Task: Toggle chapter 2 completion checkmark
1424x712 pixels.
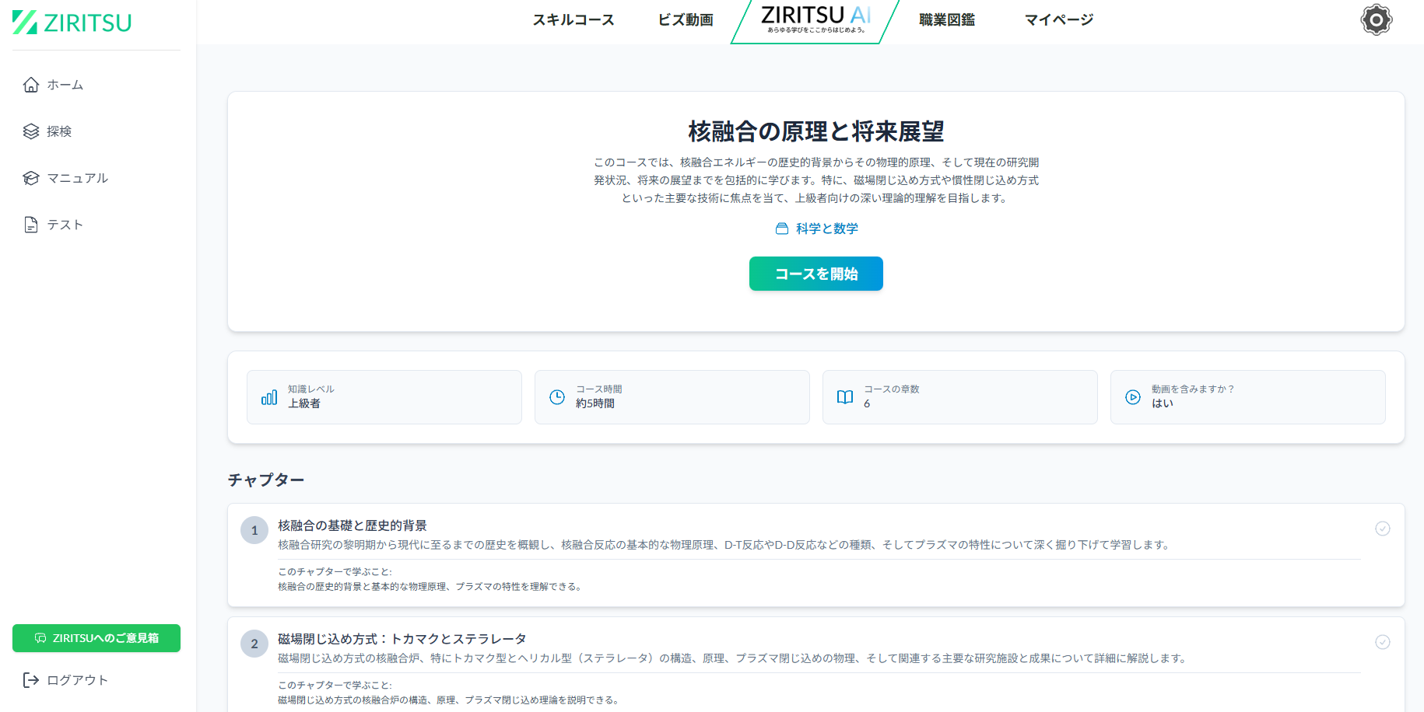Action: (x=1382, y=642)
